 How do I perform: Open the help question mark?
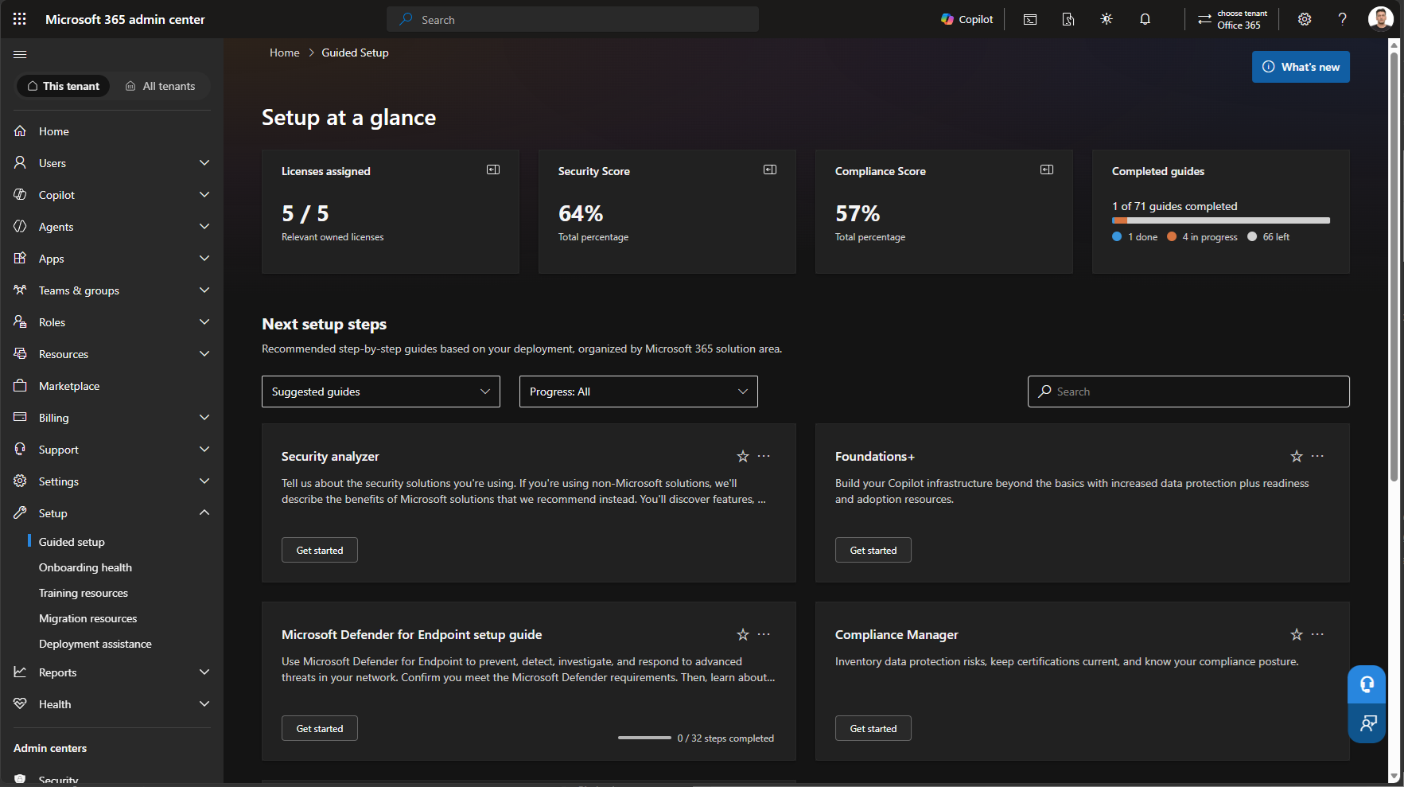pyautogui.click(x=1343, y=19)
